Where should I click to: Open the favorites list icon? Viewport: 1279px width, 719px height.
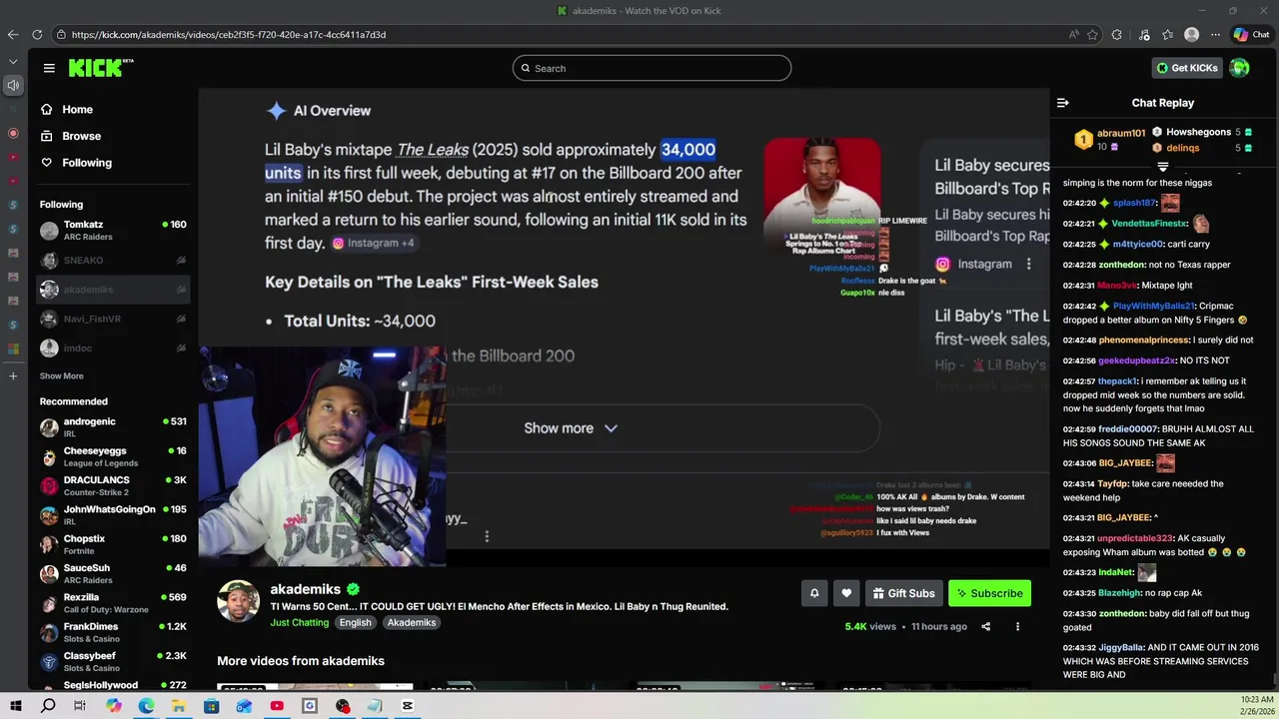coord(1167,35)
